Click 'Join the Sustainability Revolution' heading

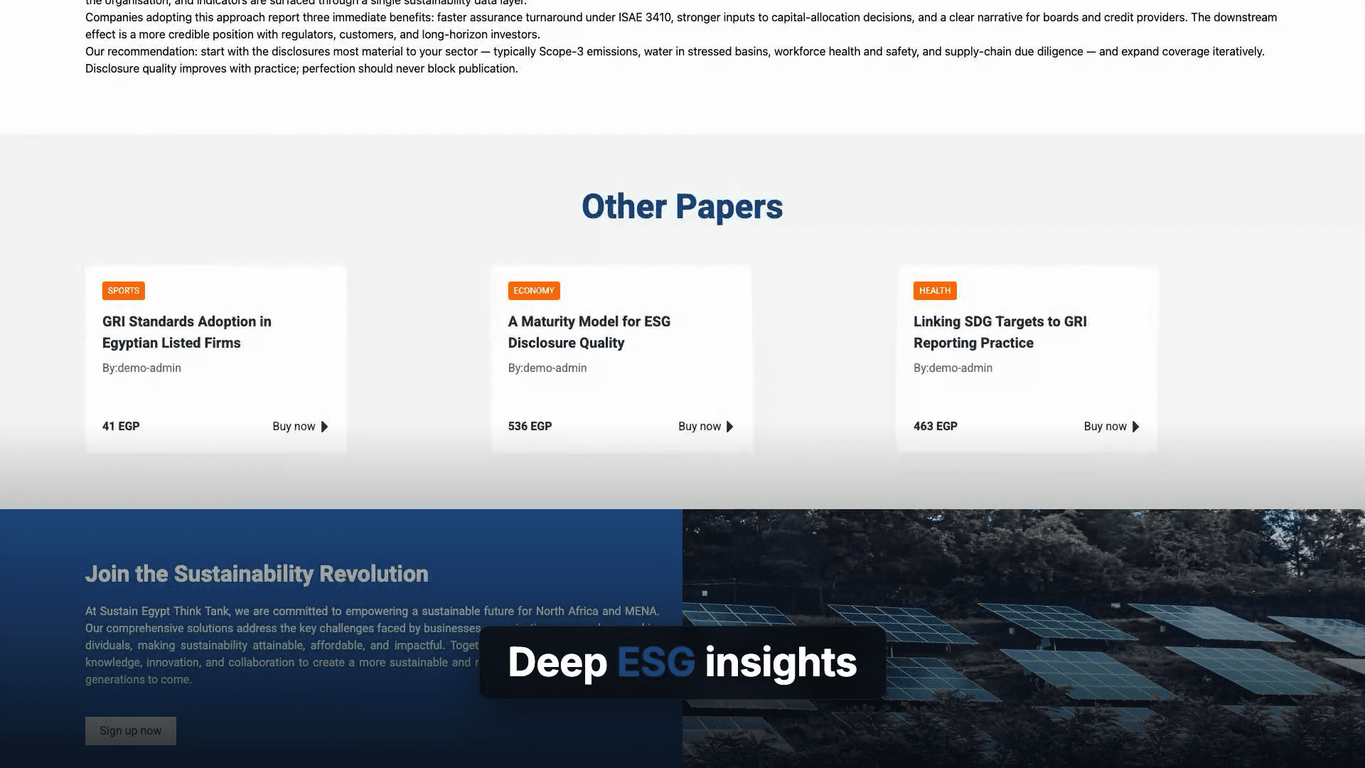[257, 574]
